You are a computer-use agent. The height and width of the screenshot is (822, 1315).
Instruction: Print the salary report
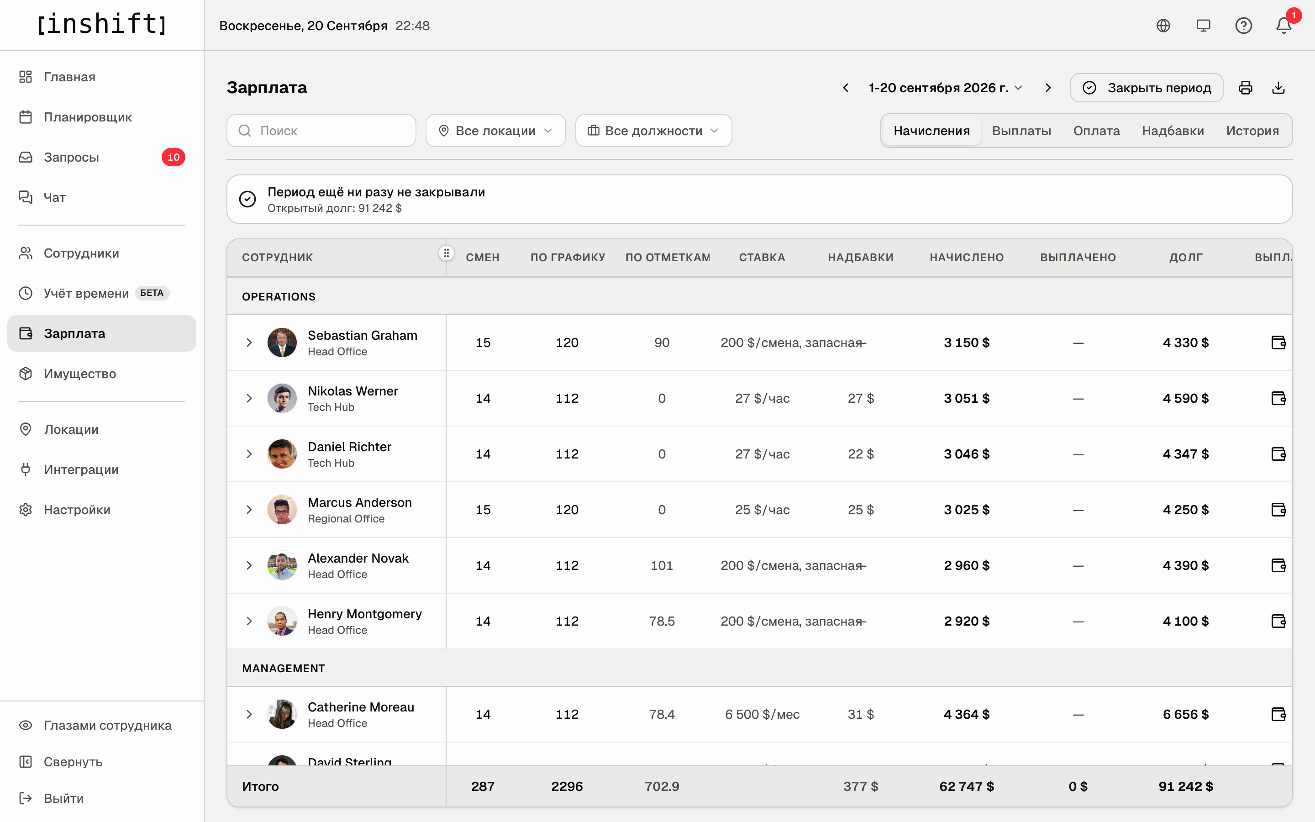1246,88
